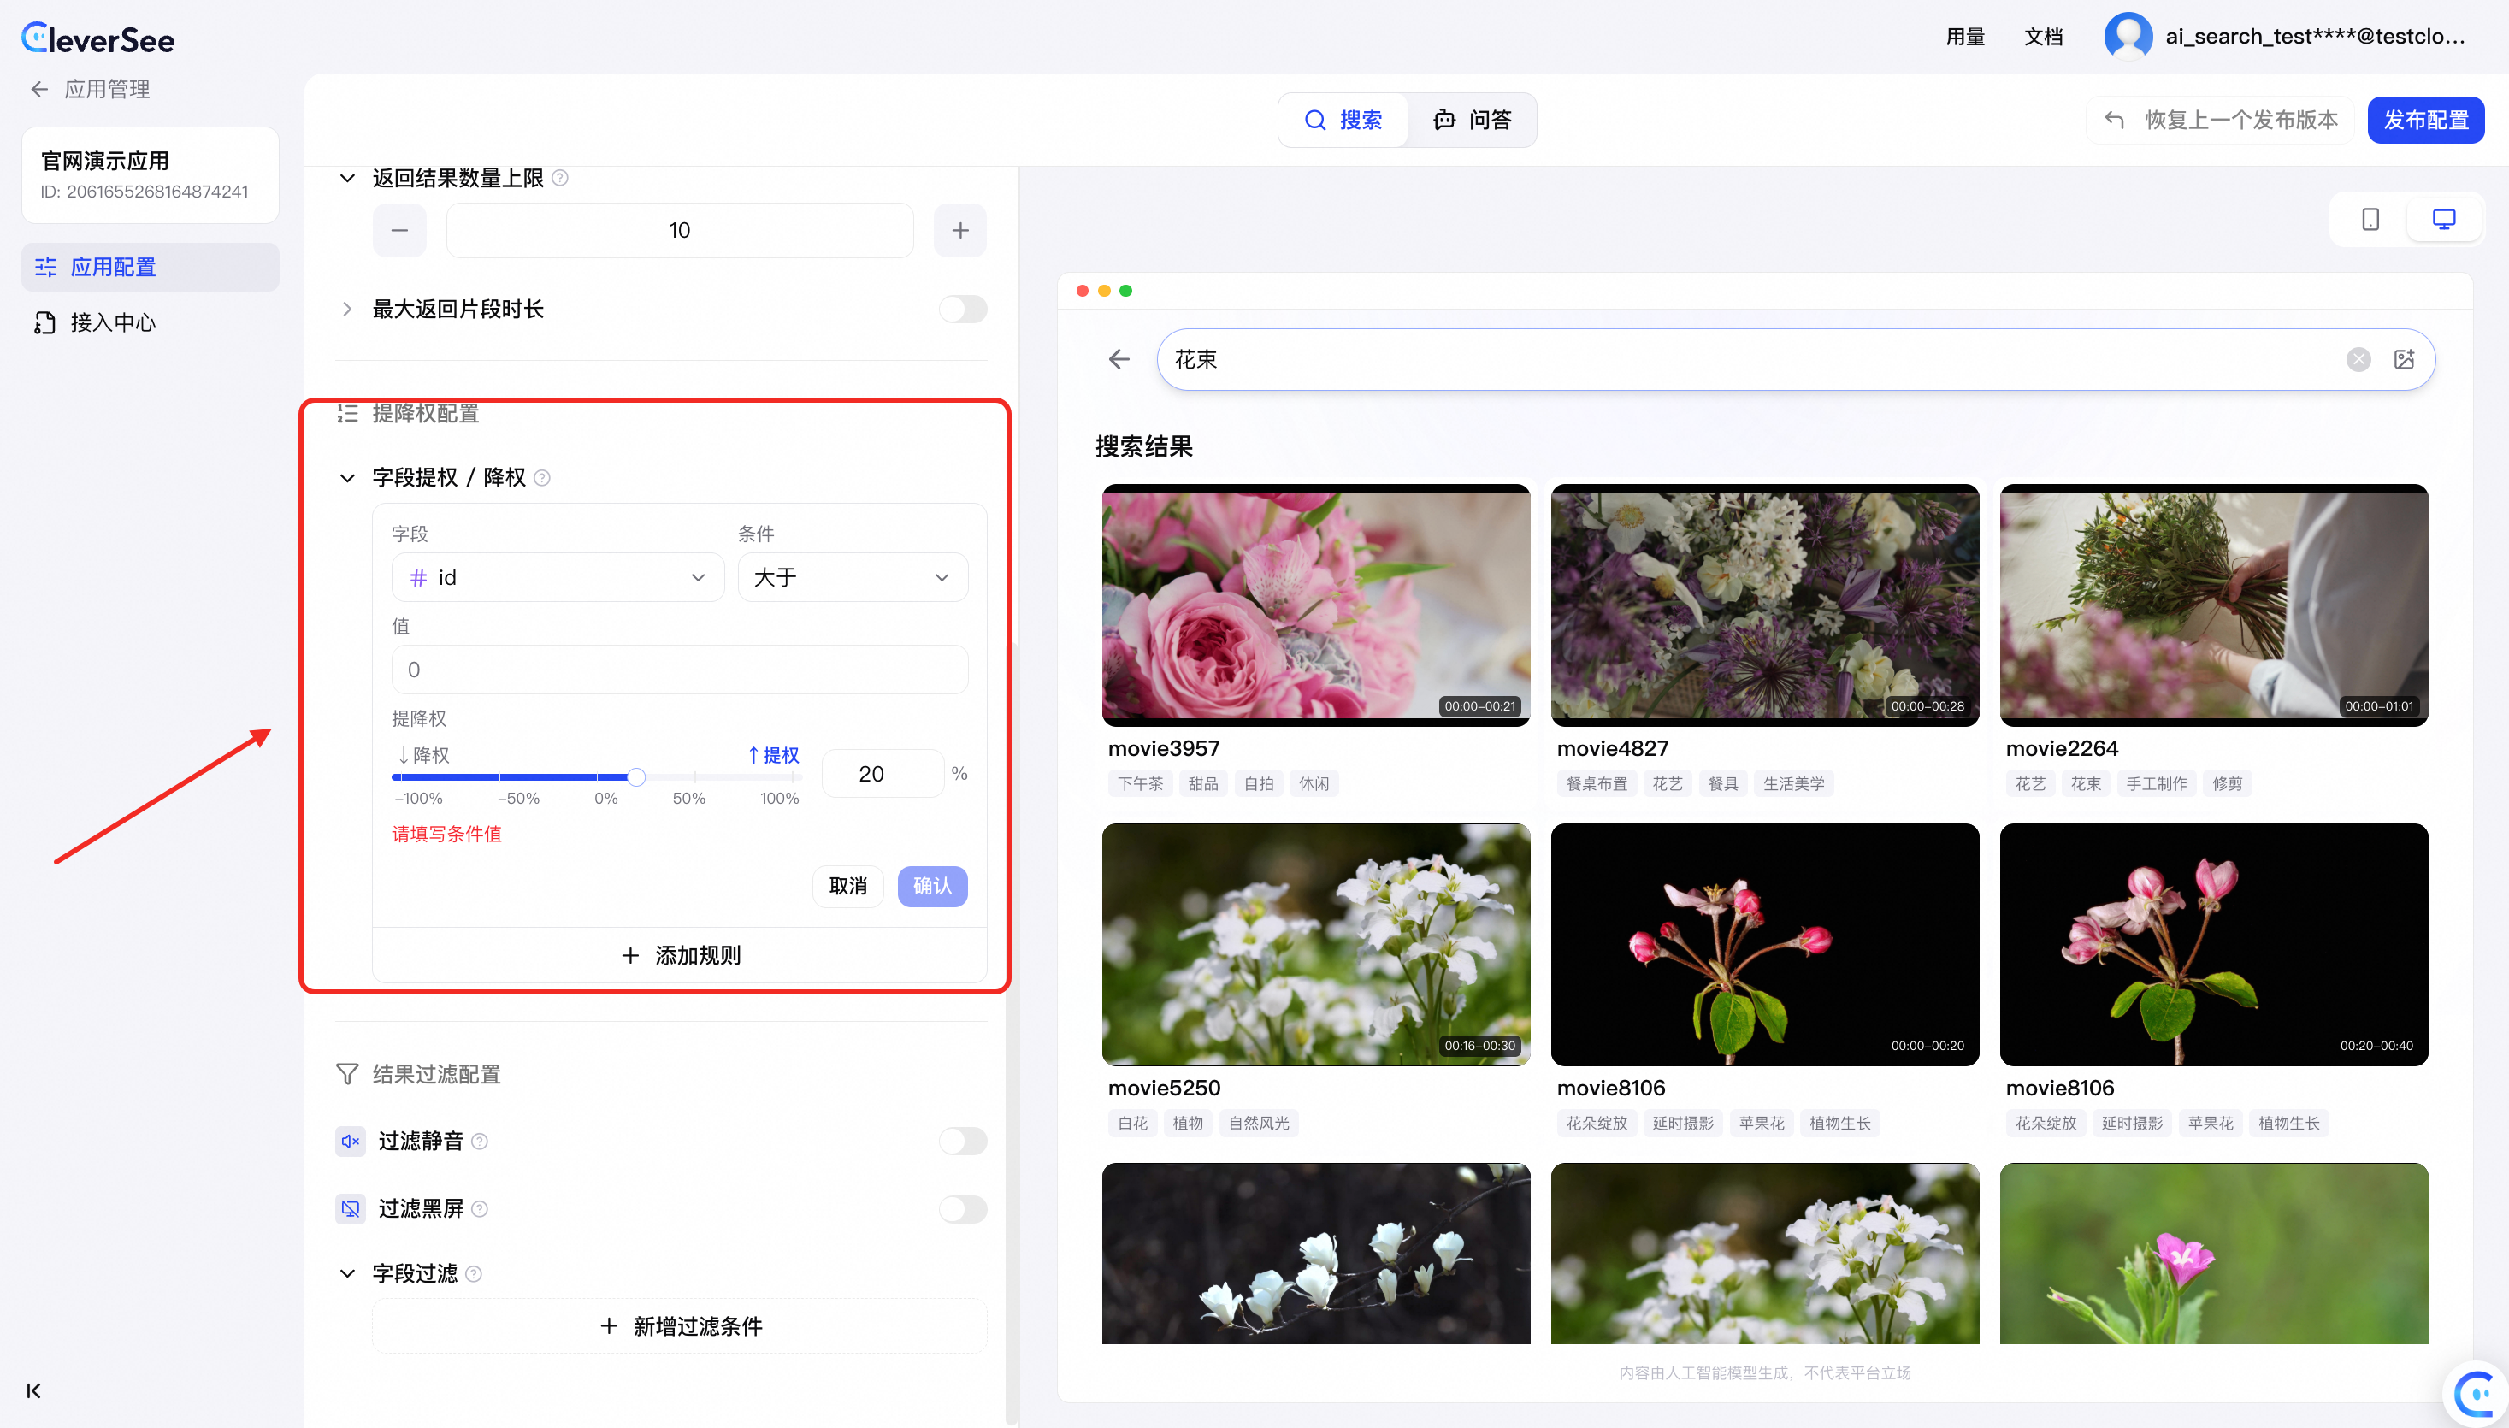Open 用量 in the top bar

1964,36
